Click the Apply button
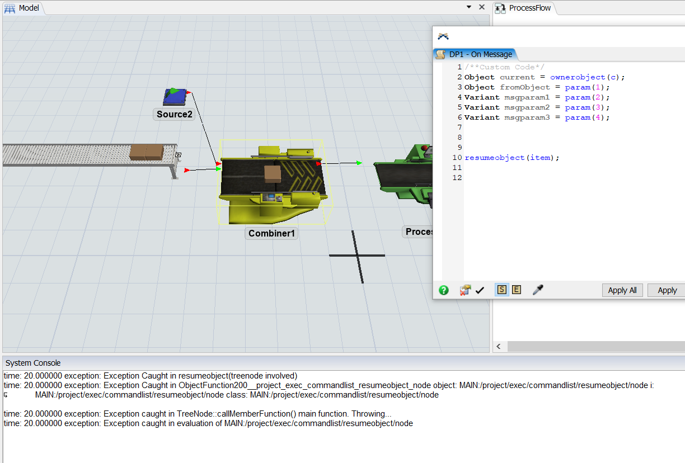685x463 pixels. tap(667, 290)
